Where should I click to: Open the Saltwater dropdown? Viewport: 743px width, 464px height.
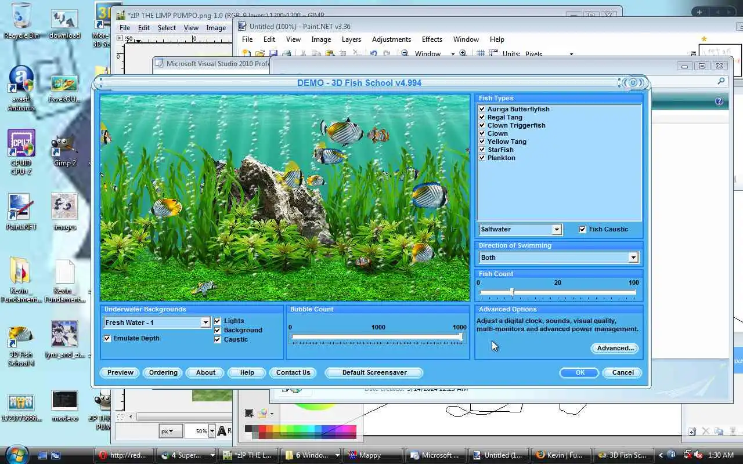pyautogui.click(x=556, y=230)
